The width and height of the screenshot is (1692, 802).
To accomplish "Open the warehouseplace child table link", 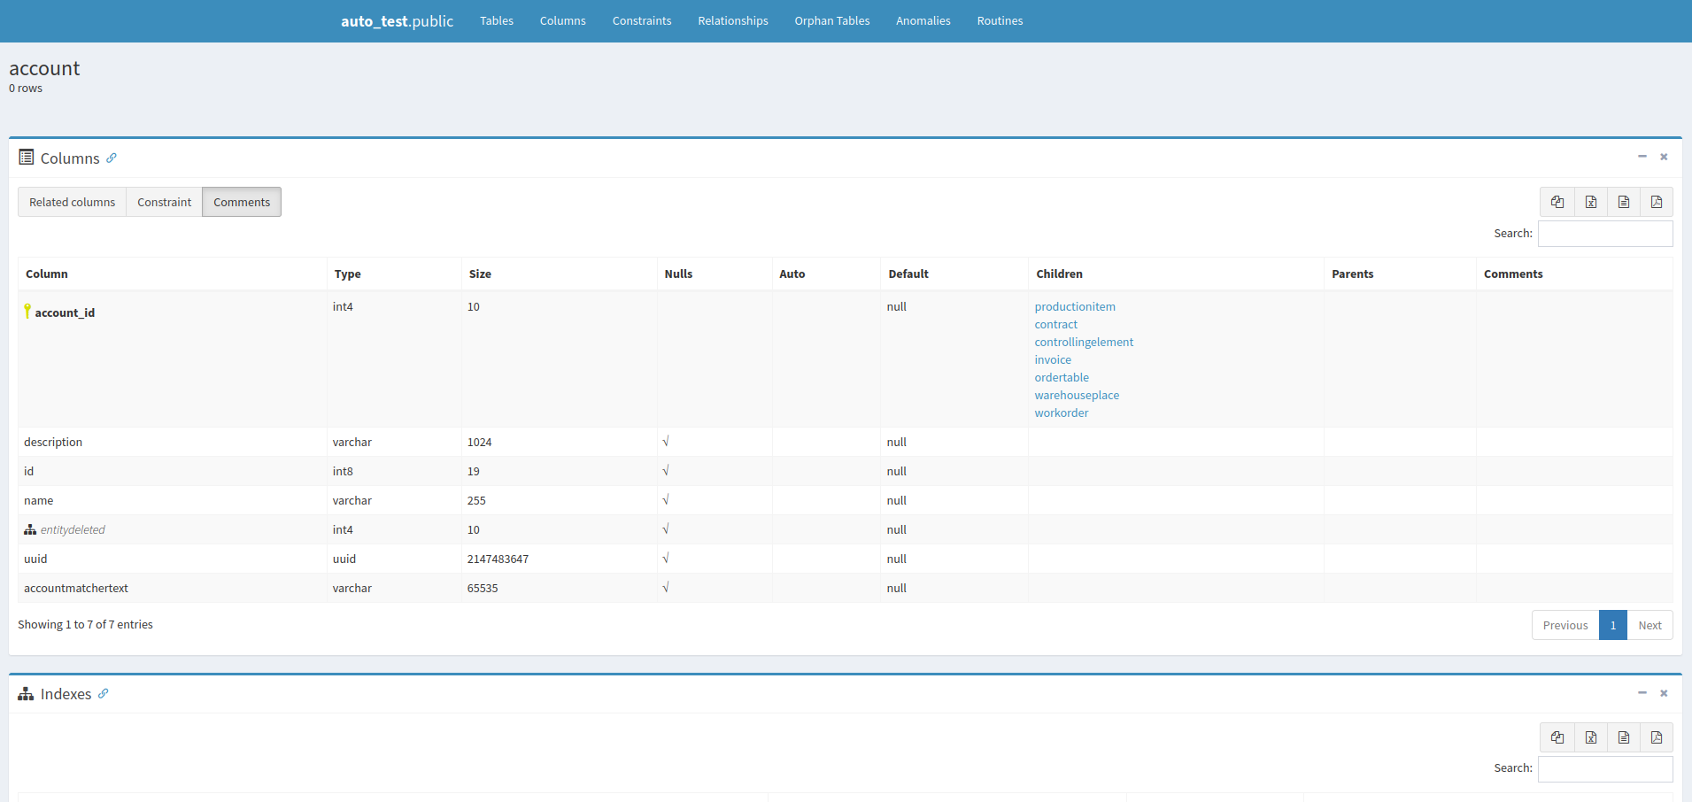I will [x=1076, y=396].
